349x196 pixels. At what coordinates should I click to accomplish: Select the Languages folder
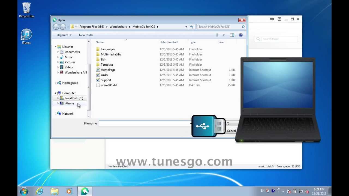[x=108, y=49]
